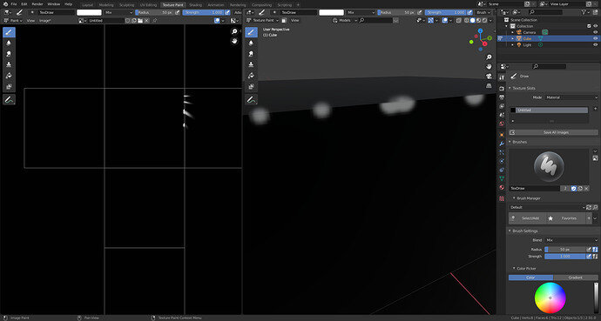Select the Fill tool in image editor toolbar
This screenshot has height=321, width=601.
coord(9,76)
